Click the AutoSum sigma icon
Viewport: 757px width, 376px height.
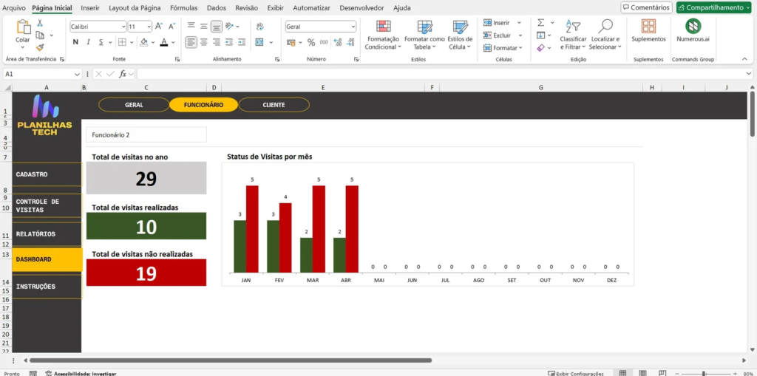(540, 23)
